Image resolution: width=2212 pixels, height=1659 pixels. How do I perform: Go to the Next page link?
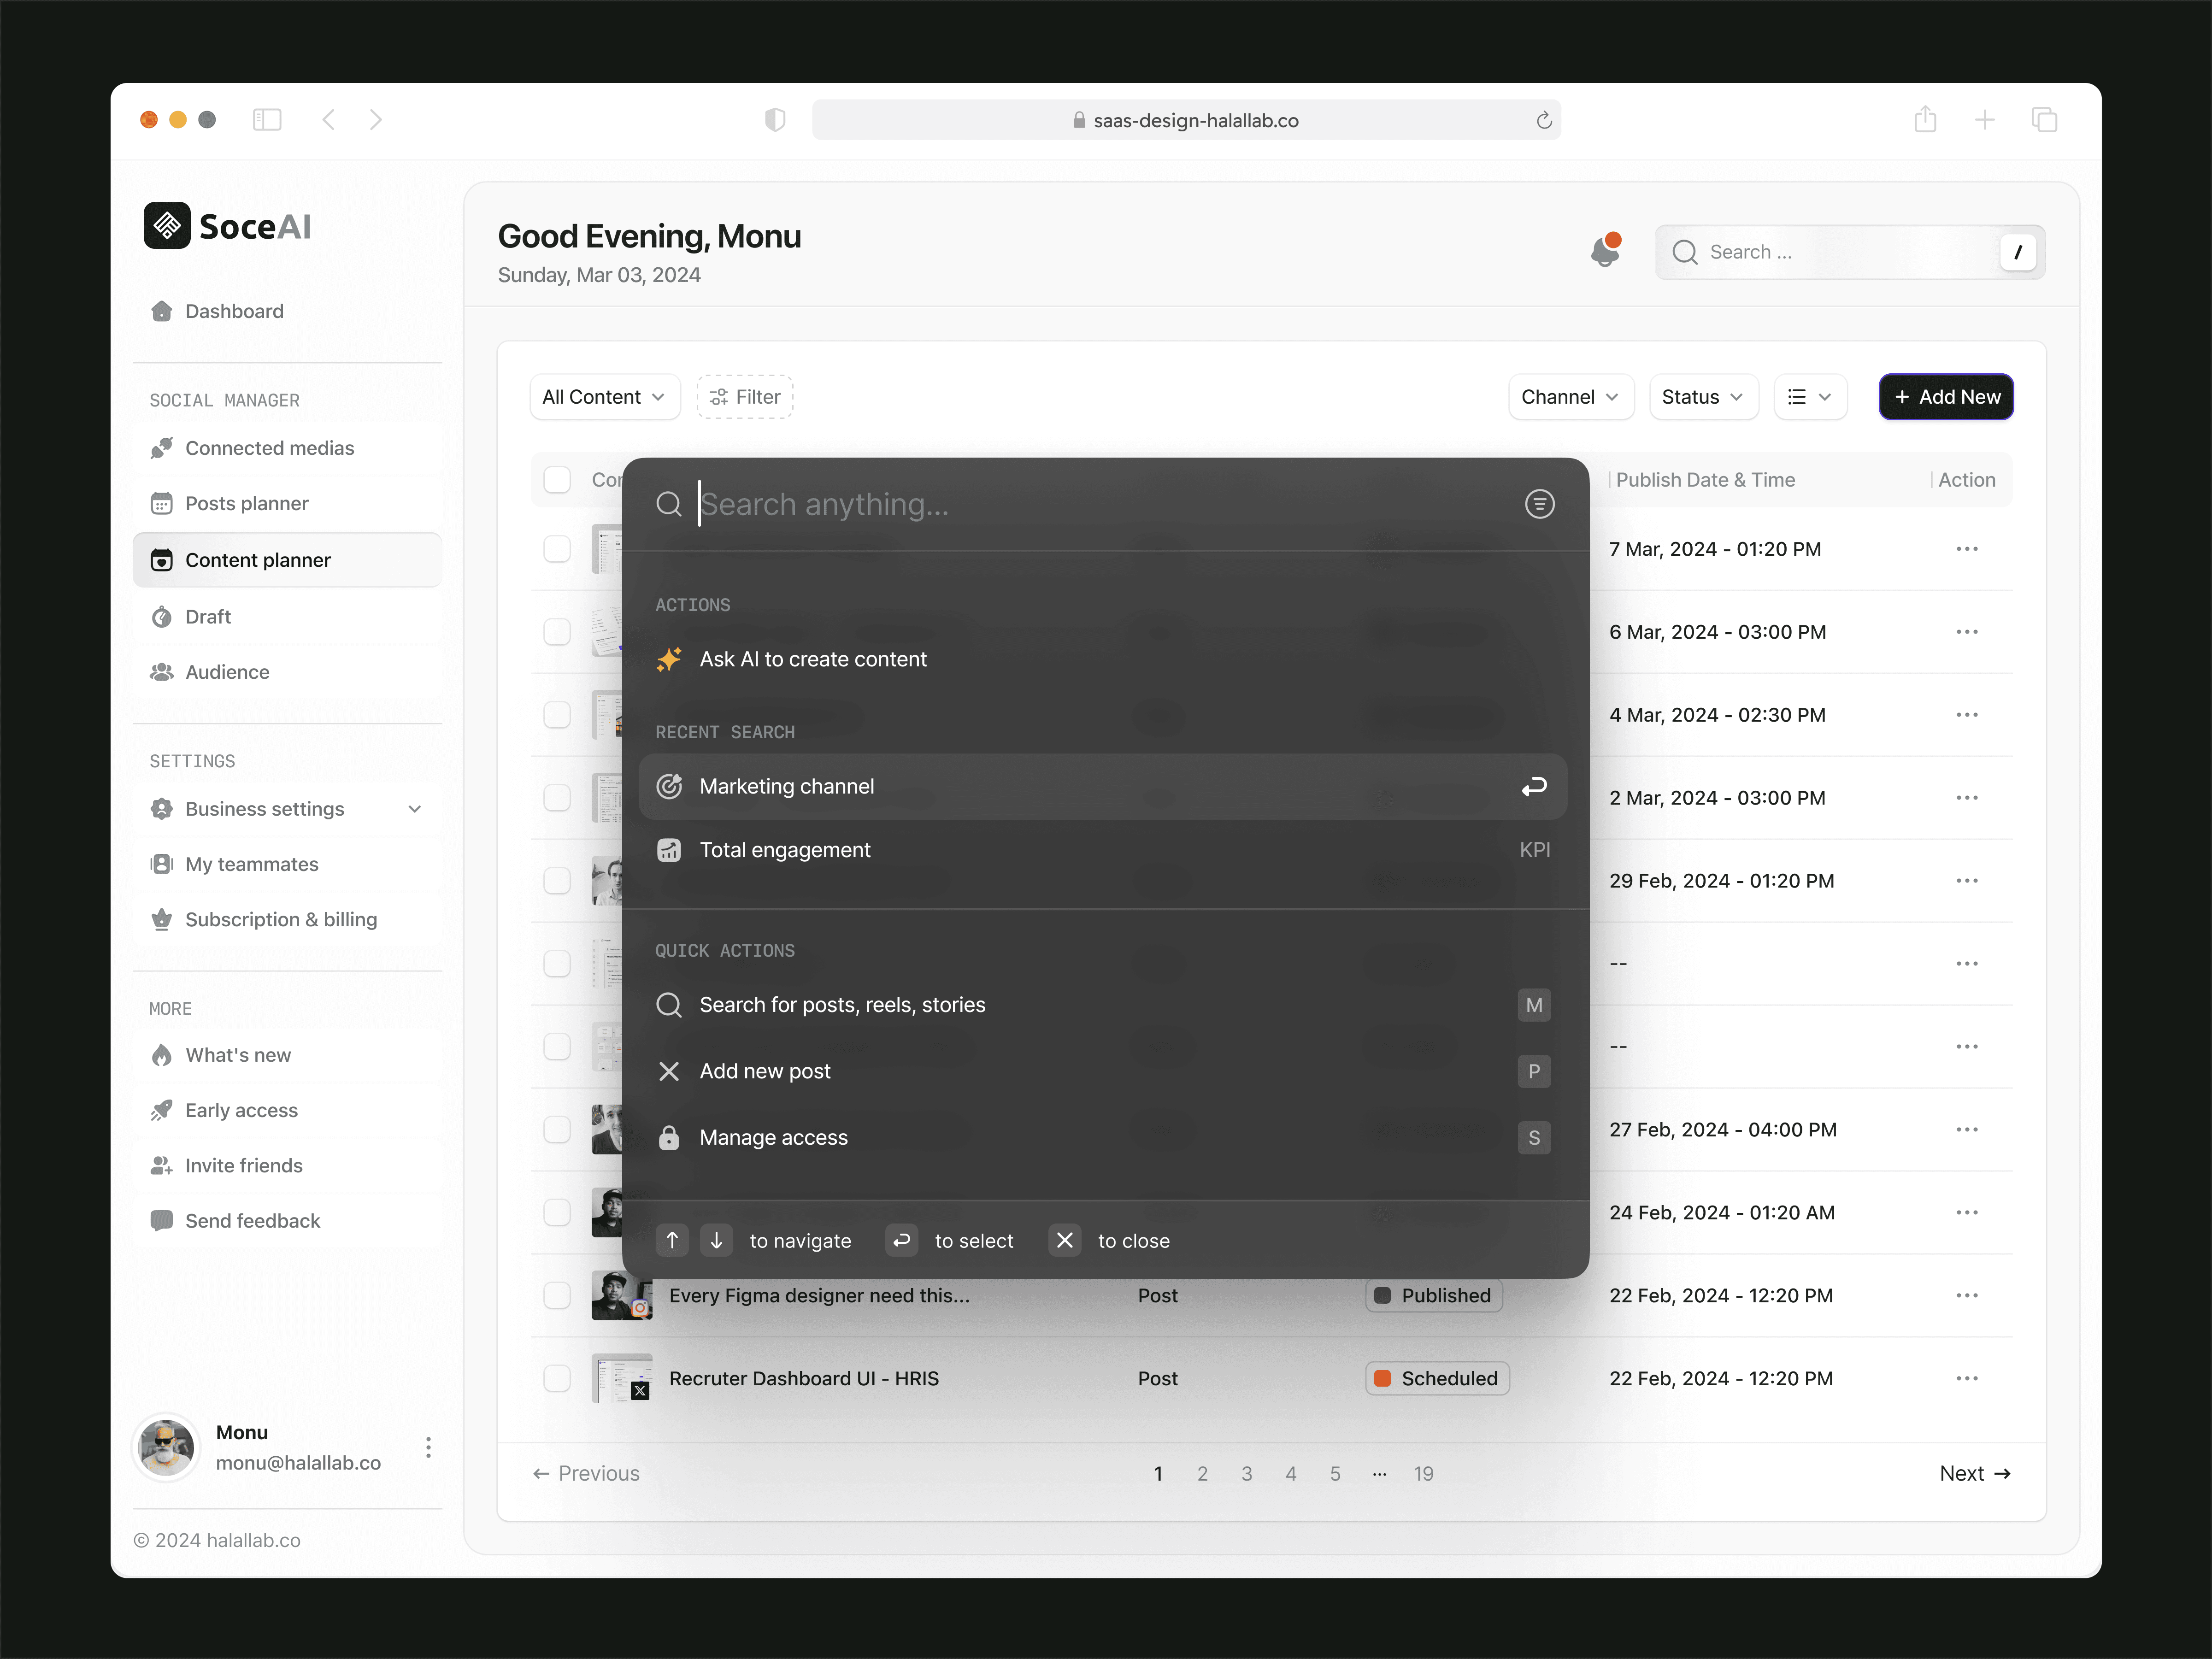pyautogui.click(x=1974, y=1473)
